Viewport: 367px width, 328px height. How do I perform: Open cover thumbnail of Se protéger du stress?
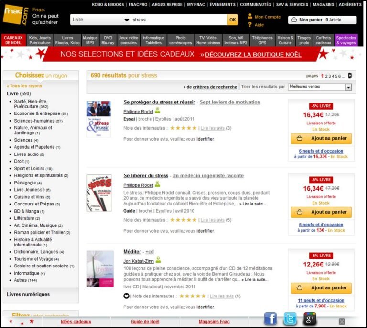(x=98, y=119)
